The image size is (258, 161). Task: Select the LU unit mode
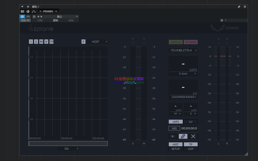191,122
